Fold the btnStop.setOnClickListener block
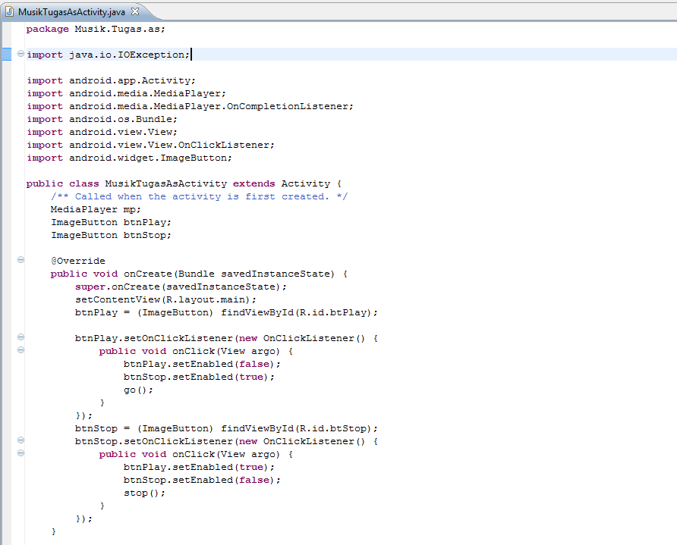This screenshot has width=677, height=545. [x=20, y=440]
